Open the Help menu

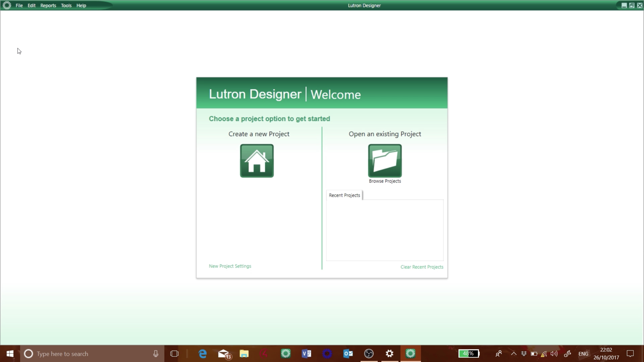click(x=81, y=5)
